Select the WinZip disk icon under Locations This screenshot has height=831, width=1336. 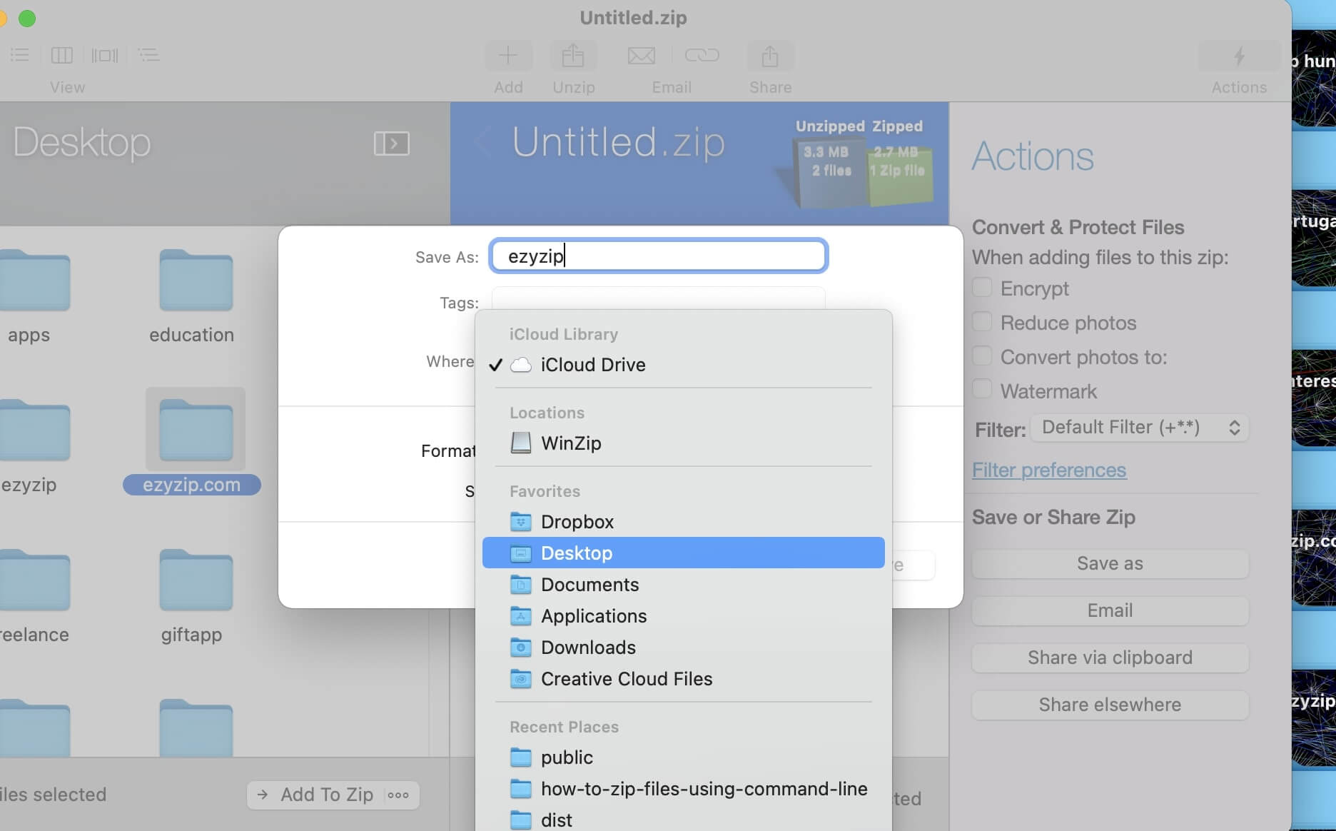[520, 443]
